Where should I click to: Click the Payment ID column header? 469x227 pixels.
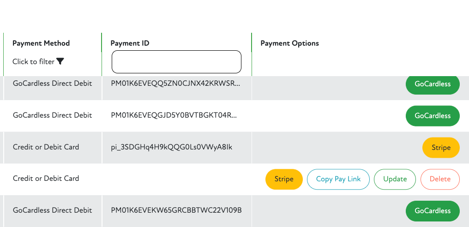130,43
